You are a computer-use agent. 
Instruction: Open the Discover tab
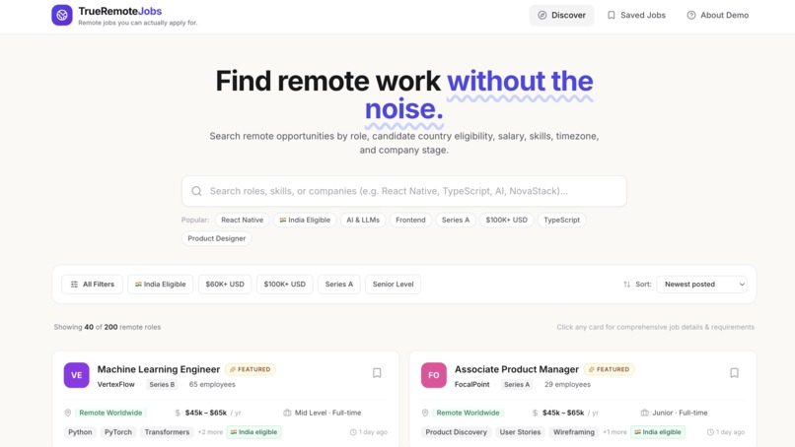[x=562, y=15]
